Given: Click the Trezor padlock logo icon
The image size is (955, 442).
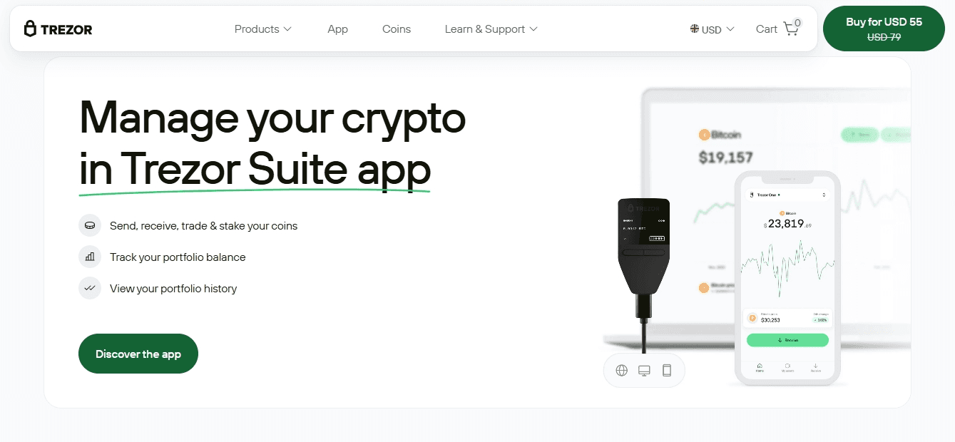Looking at the screenshot, I should coord(30,29).
